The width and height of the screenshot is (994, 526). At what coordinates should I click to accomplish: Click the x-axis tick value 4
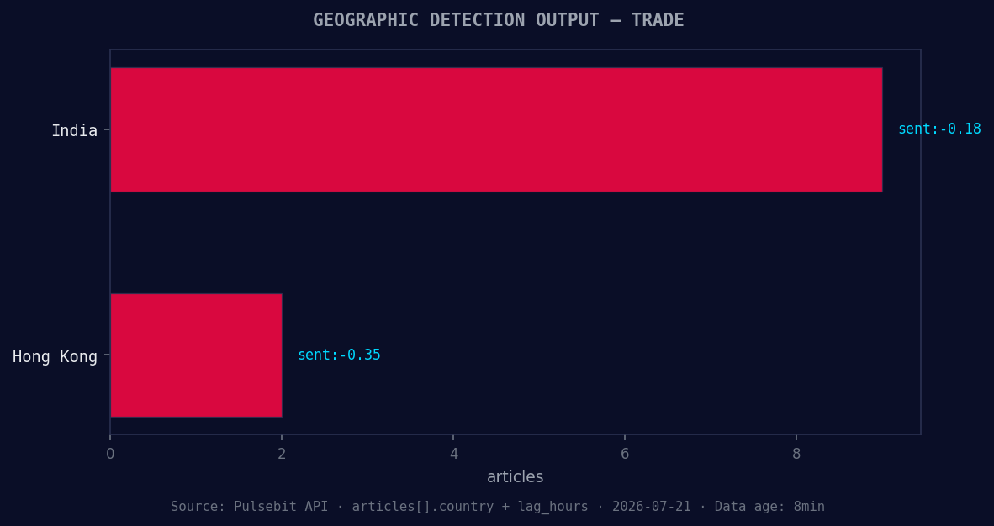click(453, 454)
